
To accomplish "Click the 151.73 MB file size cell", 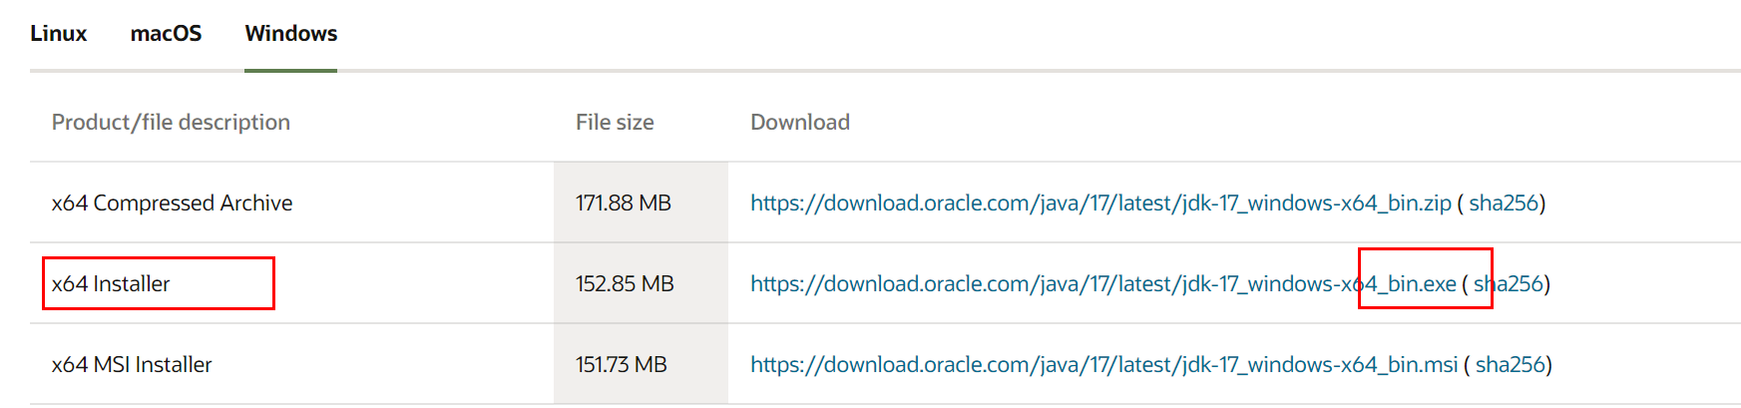I will (x=621, y=365).
